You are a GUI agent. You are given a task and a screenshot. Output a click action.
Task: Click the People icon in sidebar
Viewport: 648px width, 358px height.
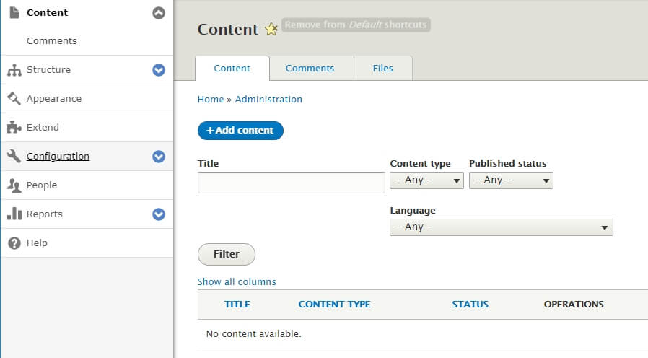click(x=14, y=185)
